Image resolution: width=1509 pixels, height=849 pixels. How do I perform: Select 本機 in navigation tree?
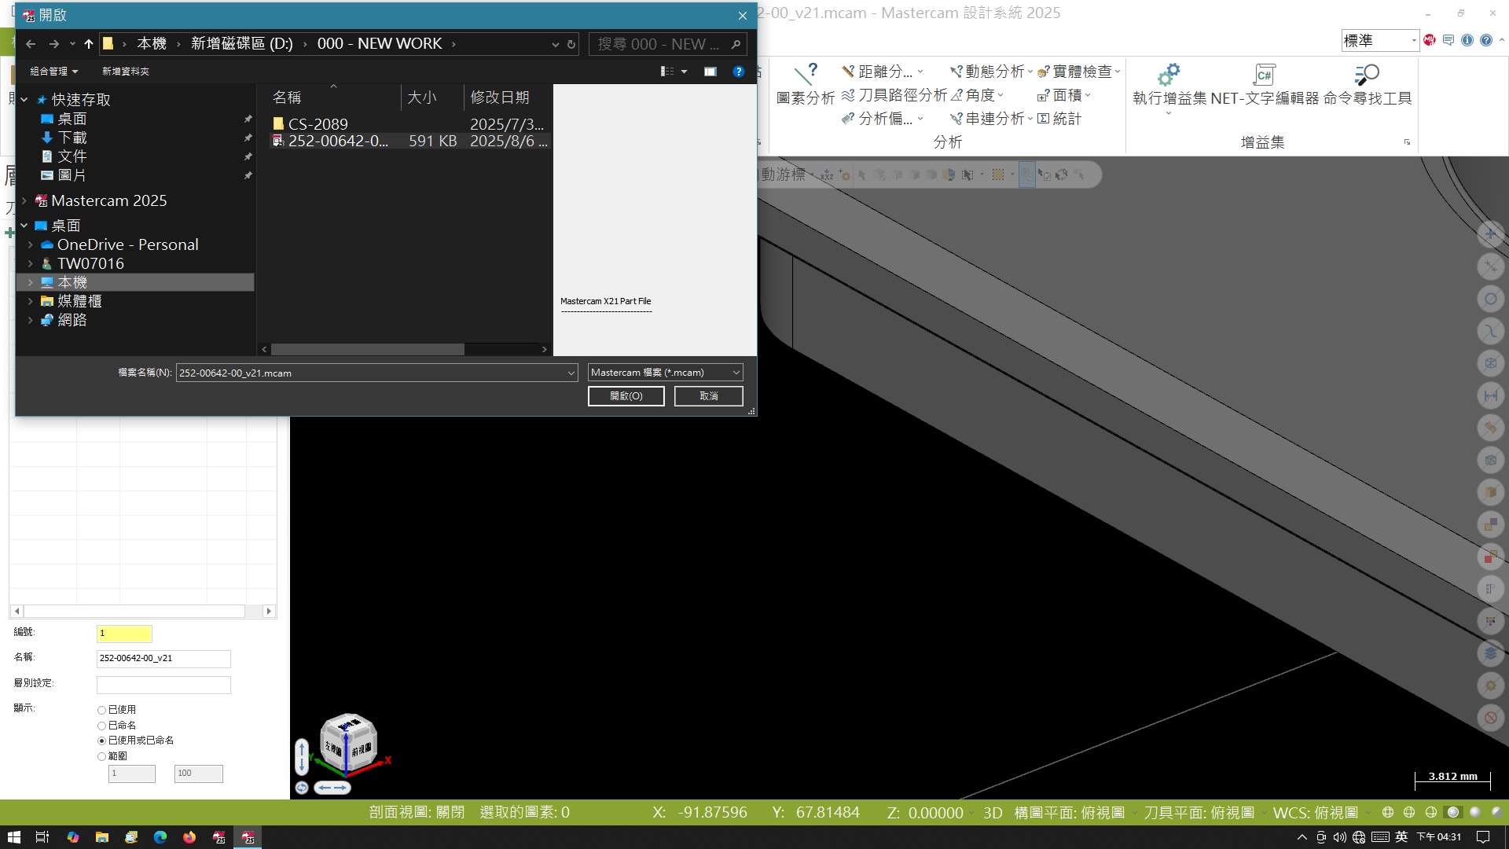(72, 282)
